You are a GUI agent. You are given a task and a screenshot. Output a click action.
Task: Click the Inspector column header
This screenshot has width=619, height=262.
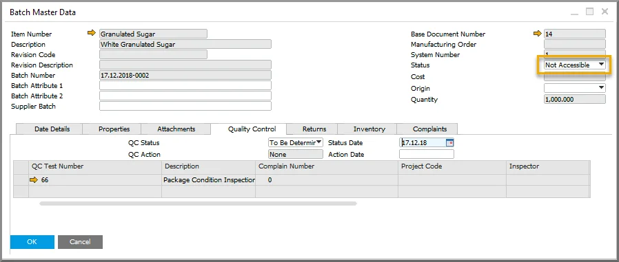(547, 166)
